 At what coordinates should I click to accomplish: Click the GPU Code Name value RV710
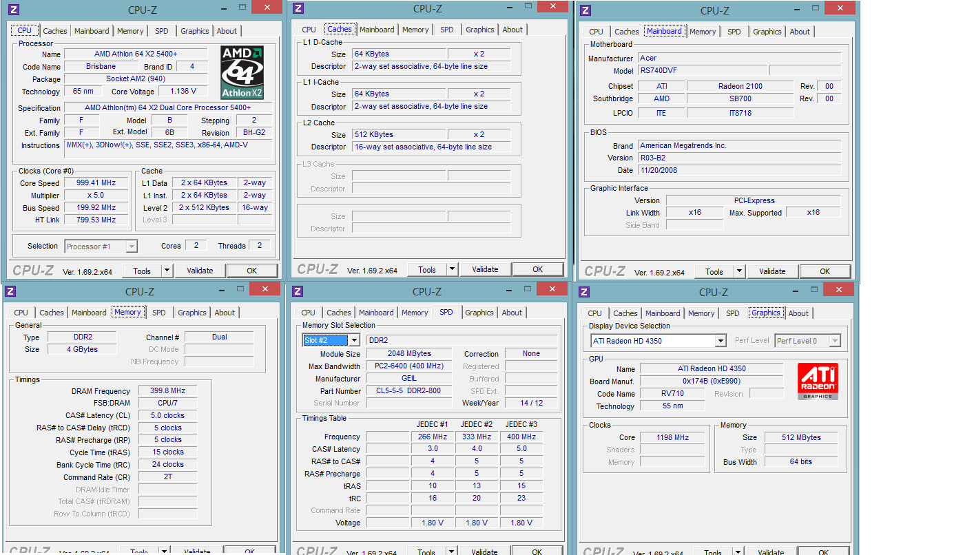(672, 394)
